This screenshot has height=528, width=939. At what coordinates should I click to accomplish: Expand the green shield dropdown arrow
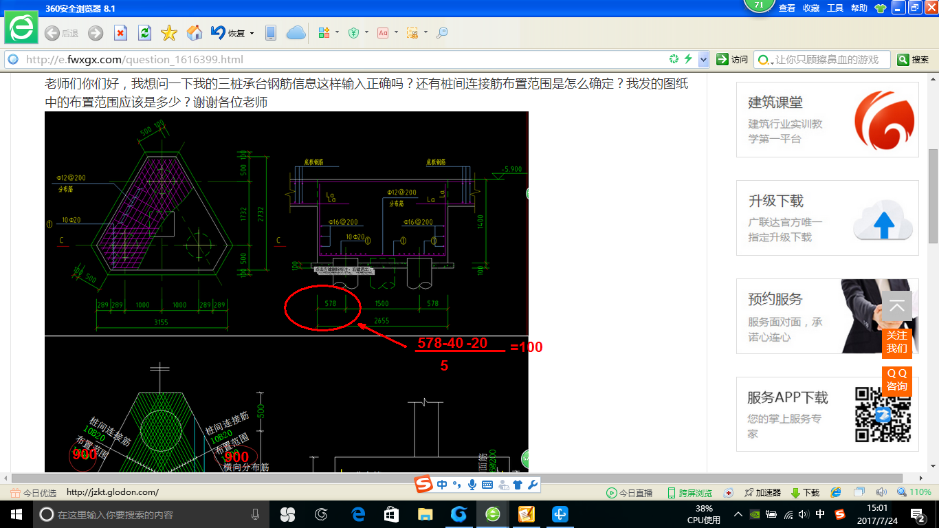[366, 33]
